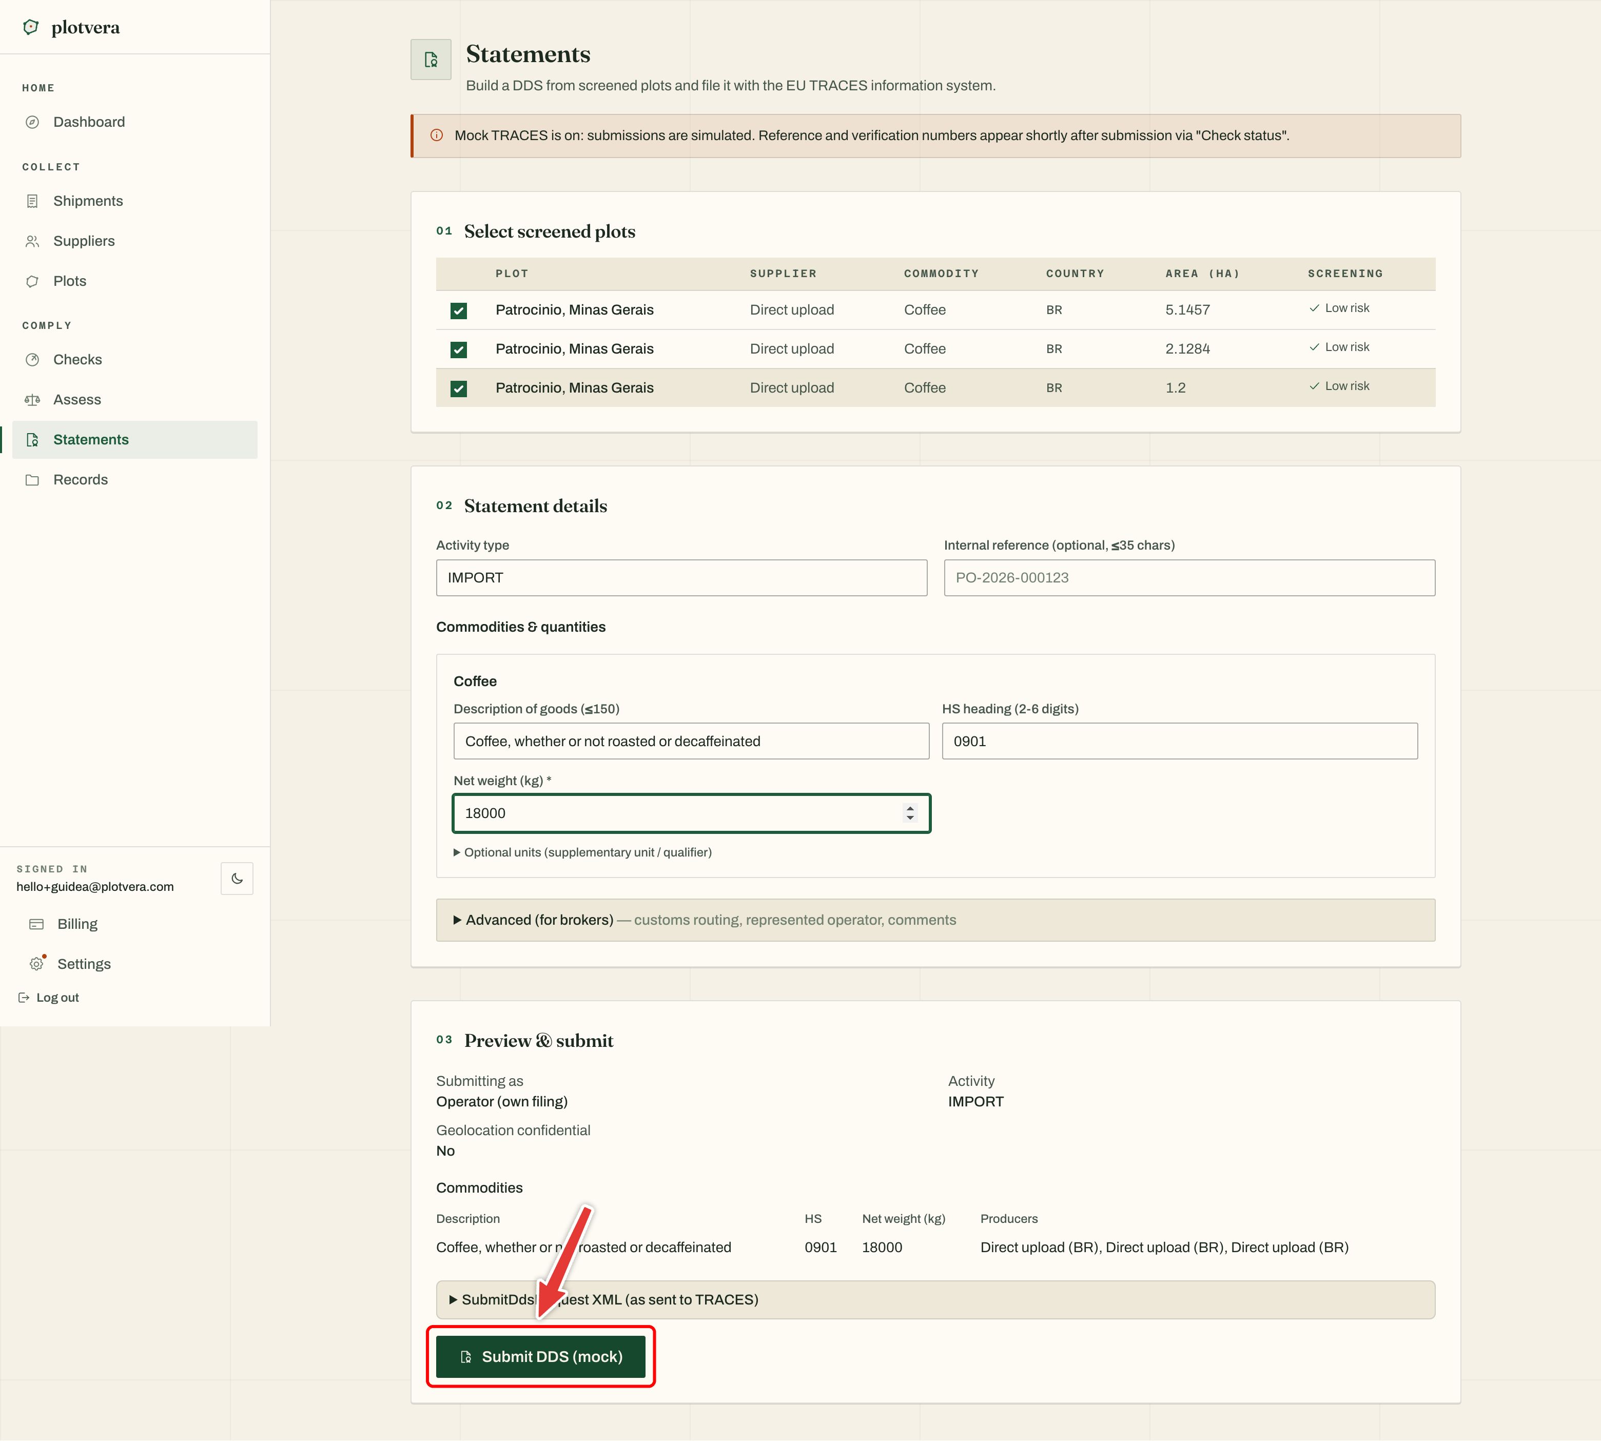Decrement the Net weight stepper down arrow
This screenshot has height=1441, width=1601.
[x=910, y=818]
